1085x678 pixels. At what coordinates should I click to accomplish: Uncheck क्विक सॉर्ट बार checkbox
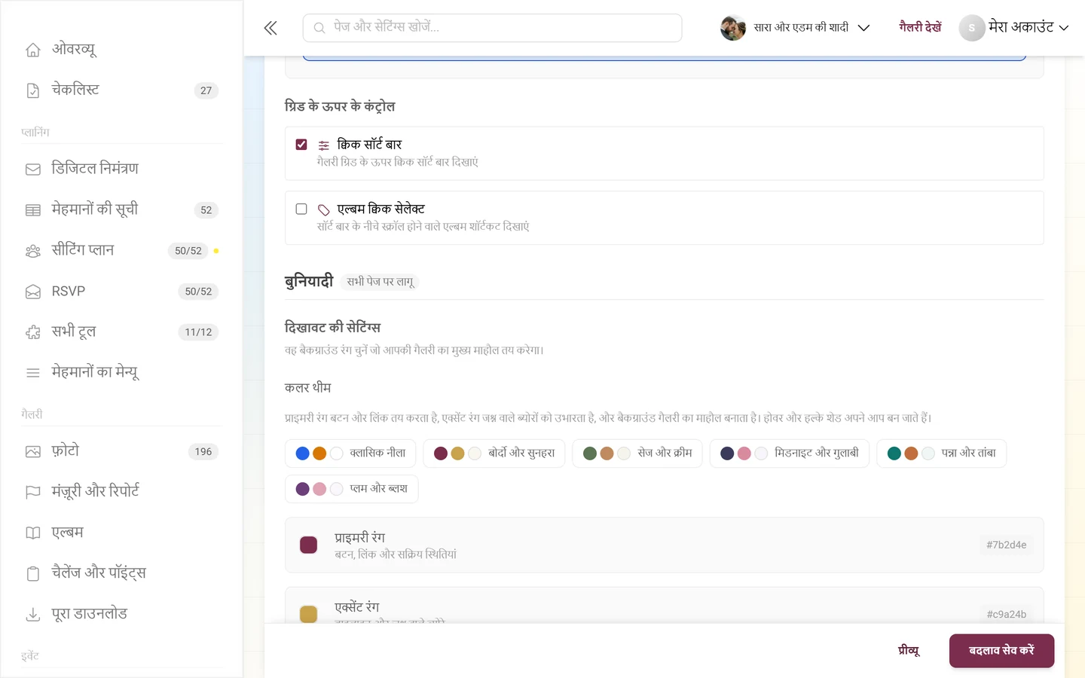coord(301,144)
